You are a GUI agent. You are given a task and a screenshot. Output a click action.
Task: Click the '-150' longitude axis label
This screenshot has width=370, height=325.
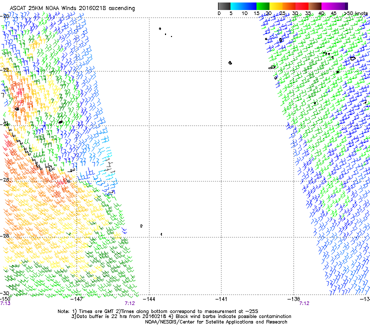coord(5,299)
